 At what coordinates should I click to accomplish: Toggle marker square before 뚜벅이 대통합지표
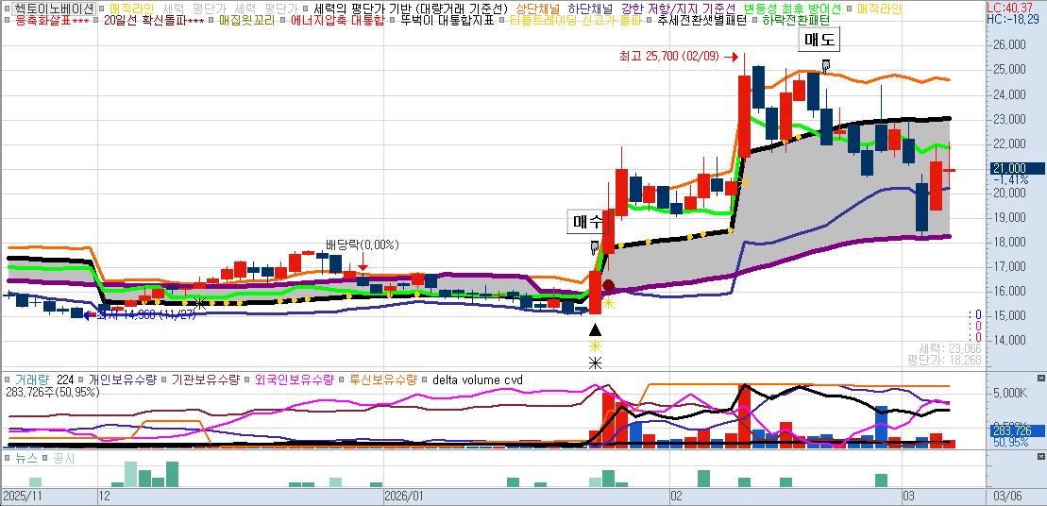[394, 20]
